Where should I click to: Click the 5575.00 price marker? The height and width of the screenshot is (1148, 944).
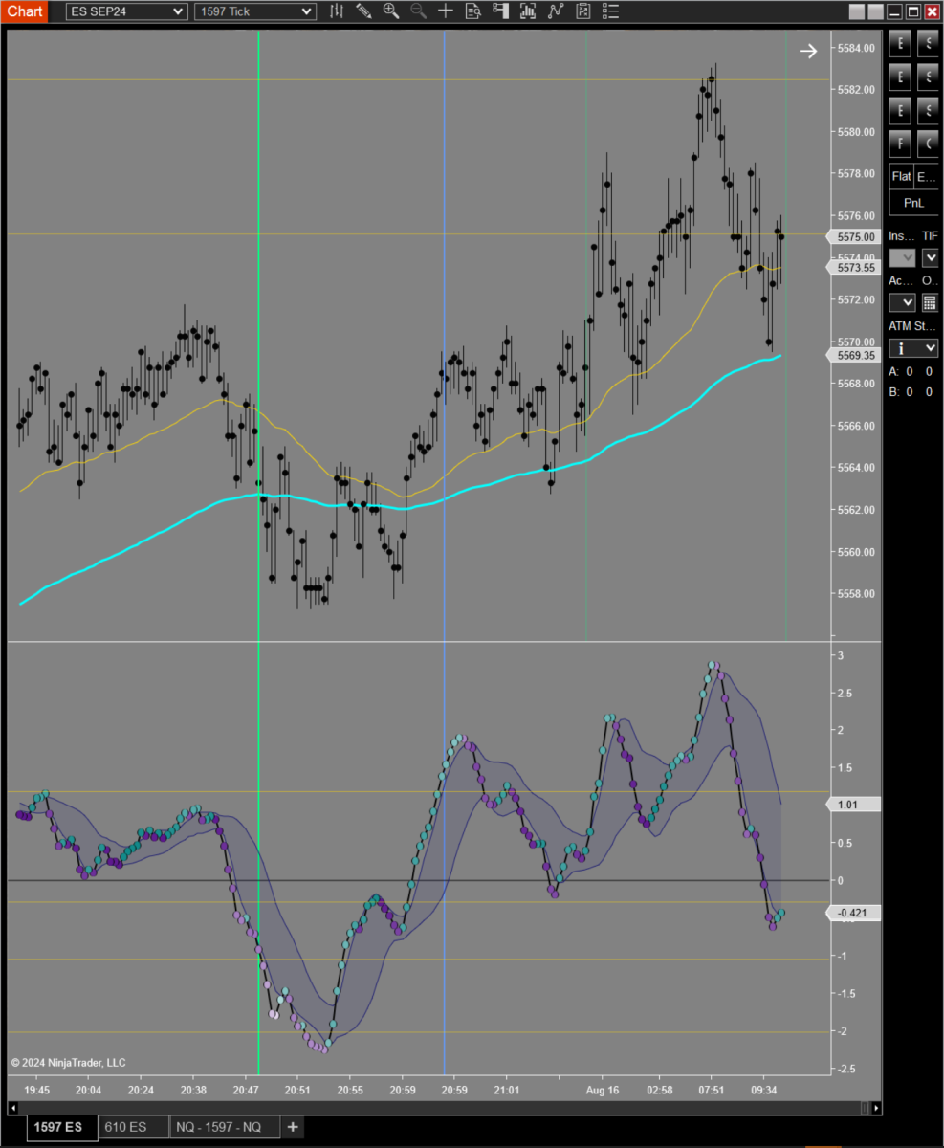coord(852,236)
